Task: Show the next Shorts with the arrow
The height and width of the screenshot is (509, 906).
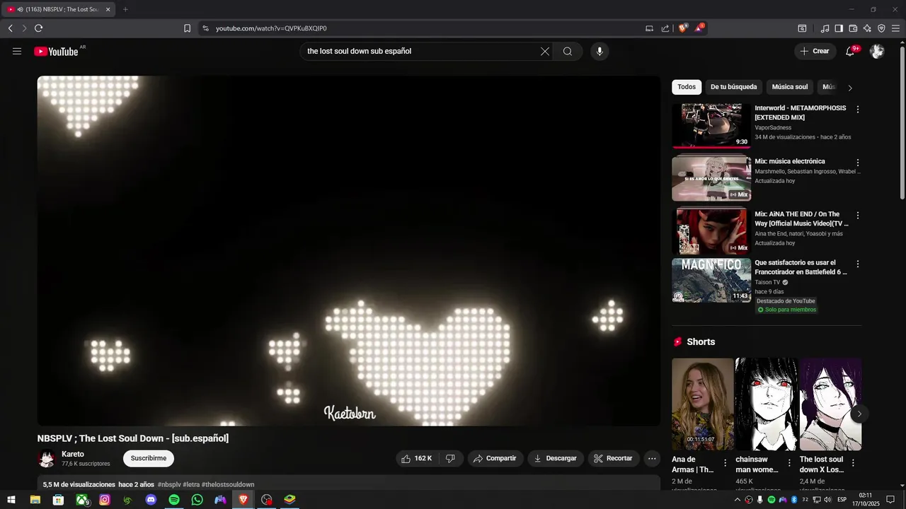Action: point(859,414)
